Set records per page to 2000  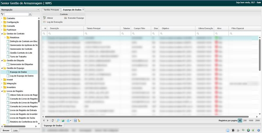point(257,121)
